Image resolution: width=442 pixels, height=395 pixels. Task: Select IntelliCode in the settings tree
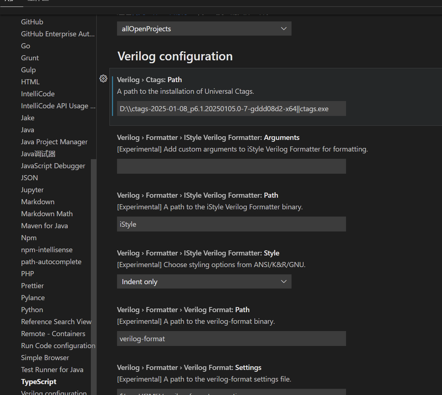coord(38,94)
